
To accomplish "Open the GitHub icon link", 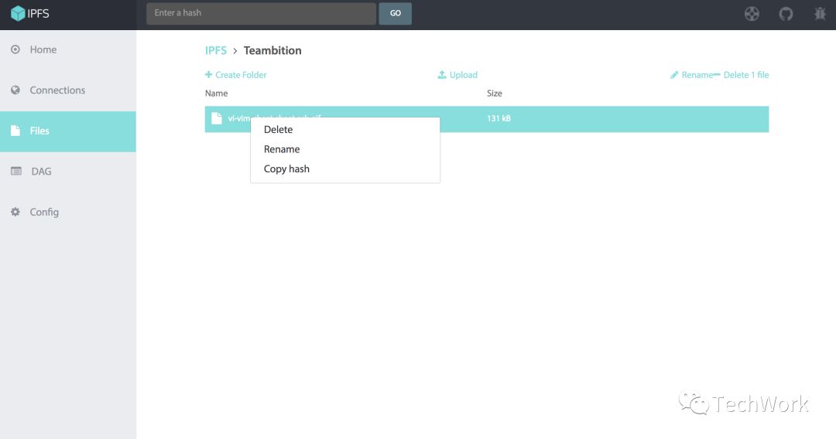I will point(786,14).
